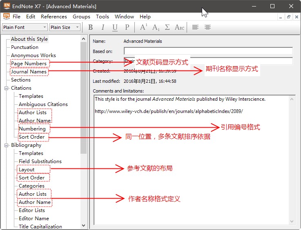Apply Plain text formatting
The image size is (301, 230).
(127, 27)
